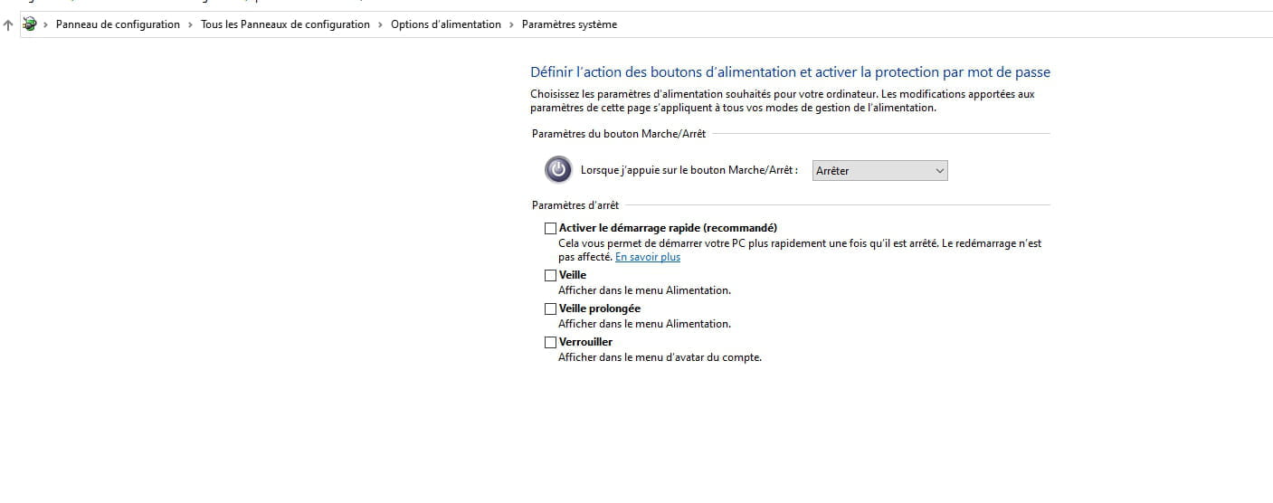The image size is (1273, 503).
Task: Tick the Veille checkbox
Action: click(x=550, y=275)
